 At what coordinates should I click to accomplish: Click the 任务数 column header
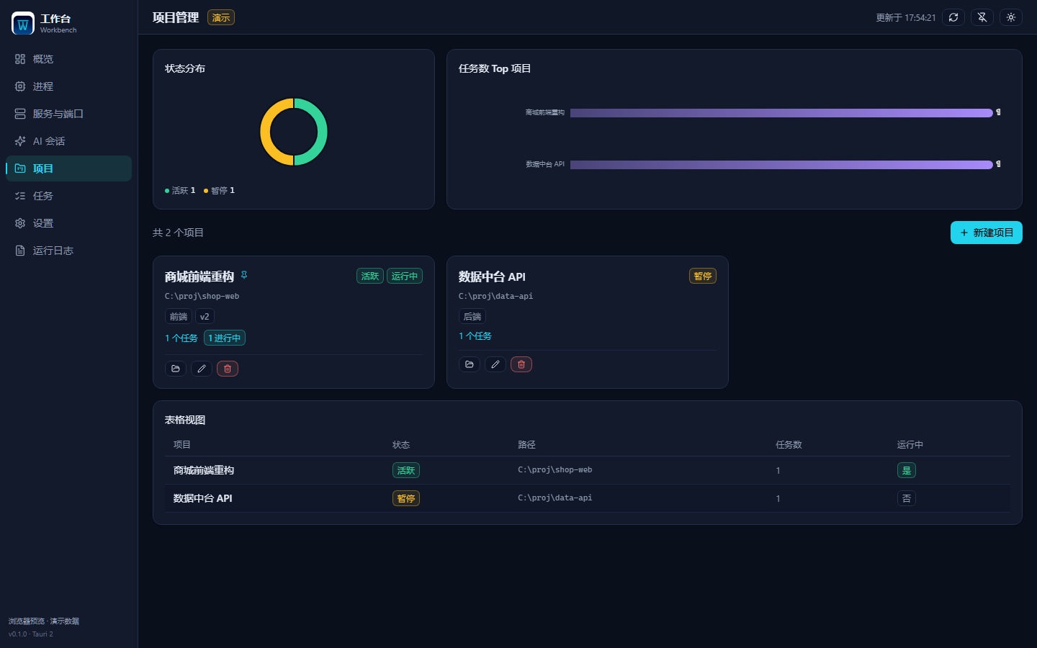click(x=789, y=445)
